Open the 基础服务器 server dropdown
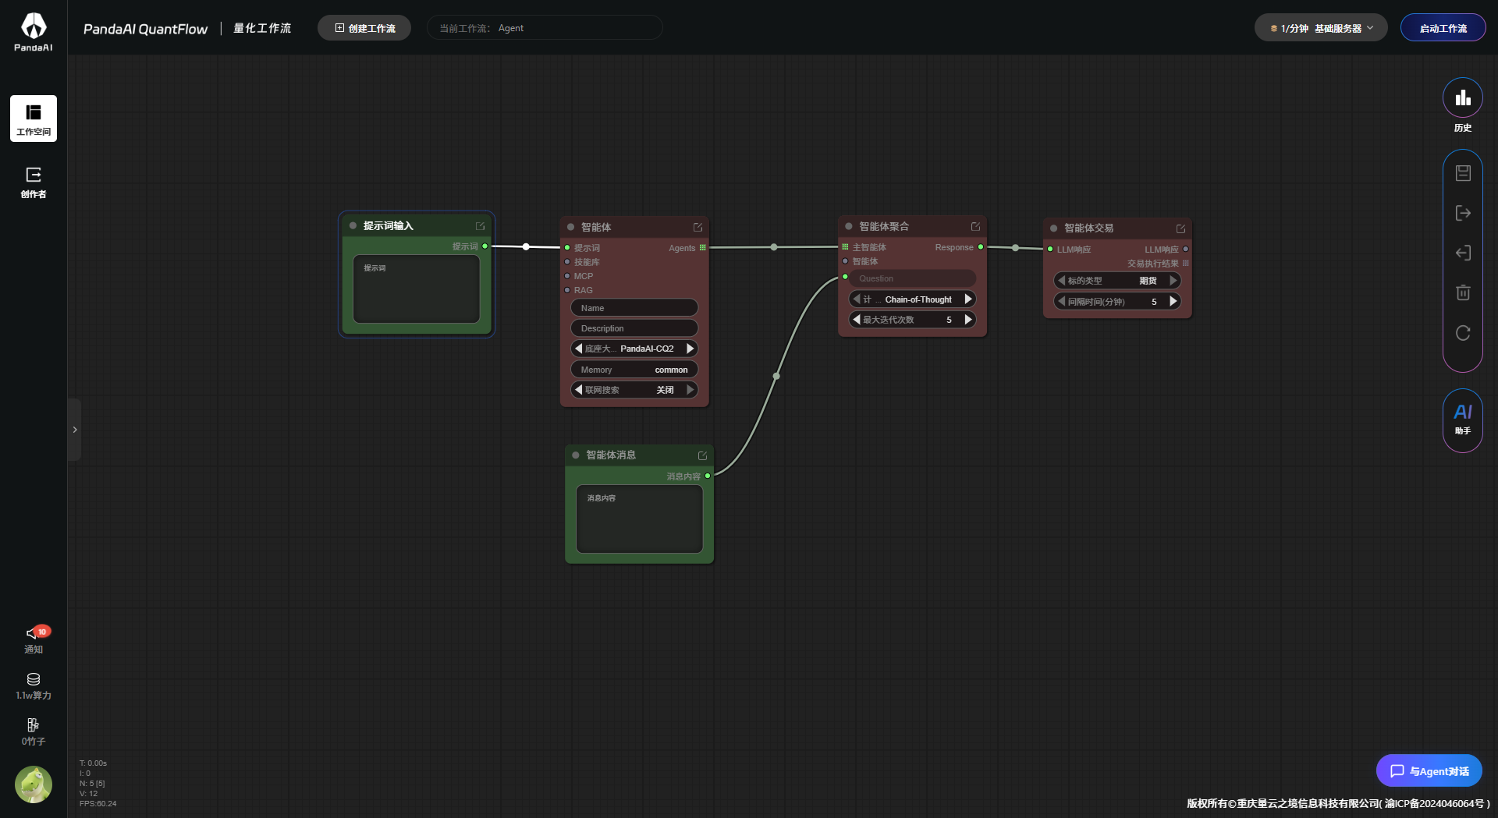Image resolution: width=1498 pixels, height=818 pixels. point(1320,28)
